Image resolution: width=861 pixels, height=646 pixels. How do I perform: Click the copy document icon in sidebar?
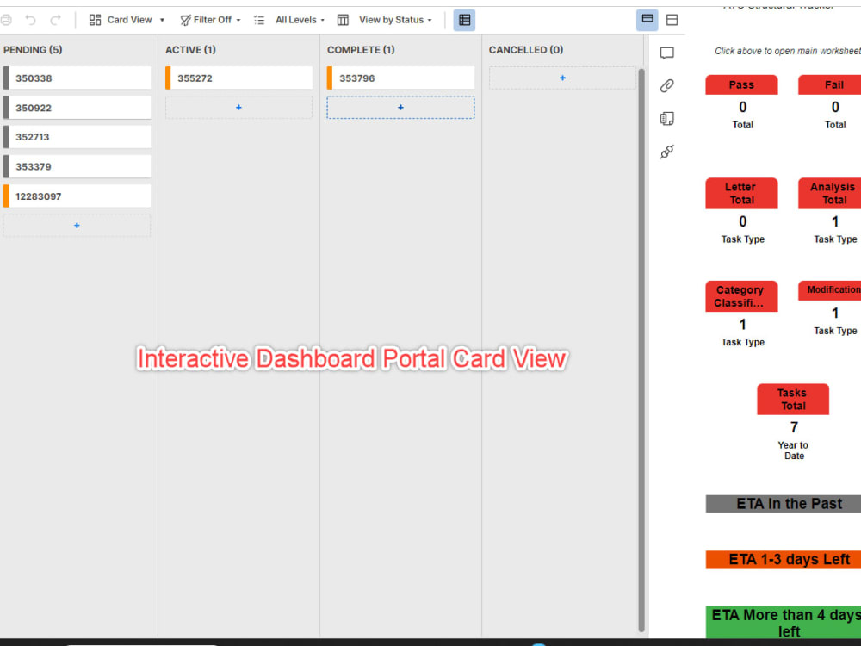[666, 118]
